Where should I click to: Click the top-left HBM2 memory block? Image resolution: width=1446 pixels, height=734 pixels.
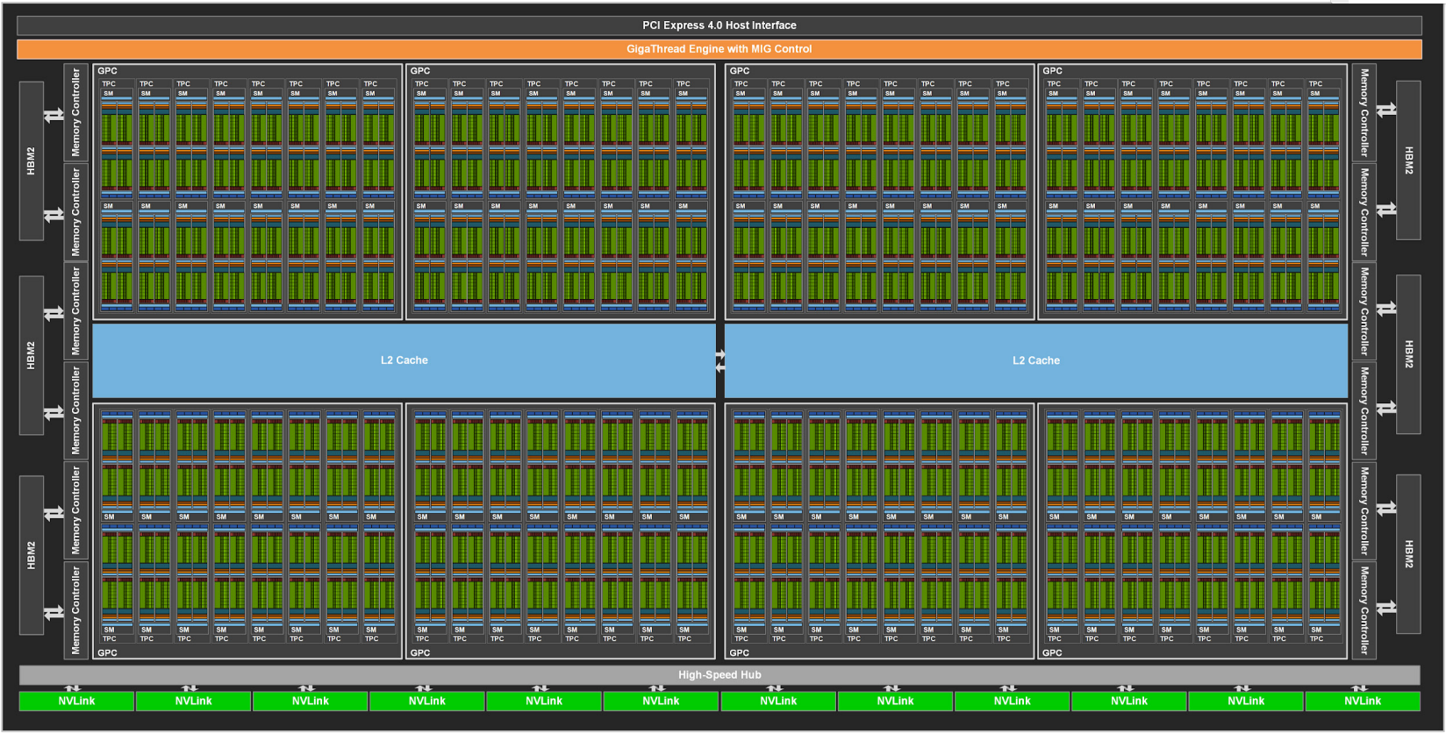click(32, 160)
